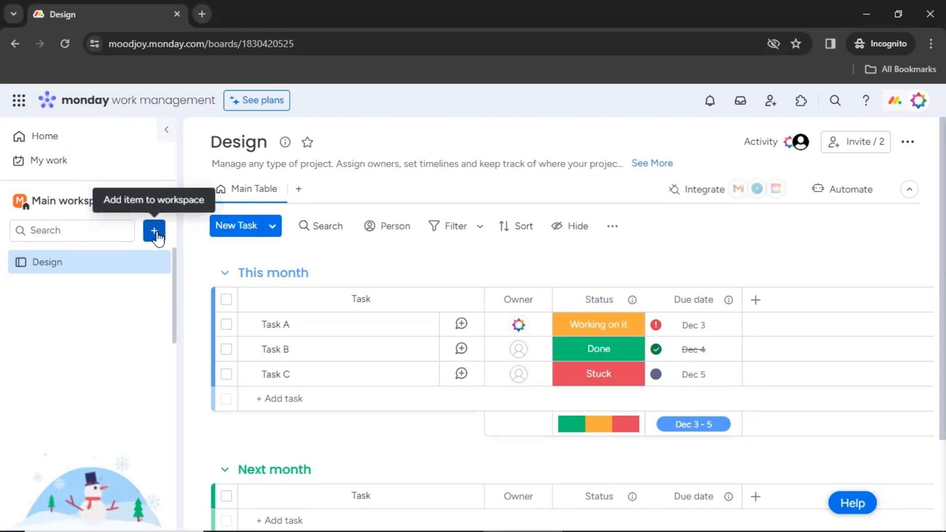Click the Stuck status cell for Task C

(598, 374)
